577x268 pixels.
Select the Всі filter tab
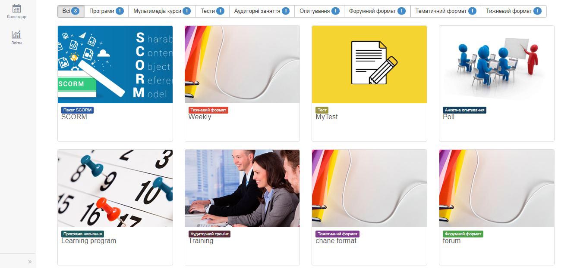(x=71, y=11)
